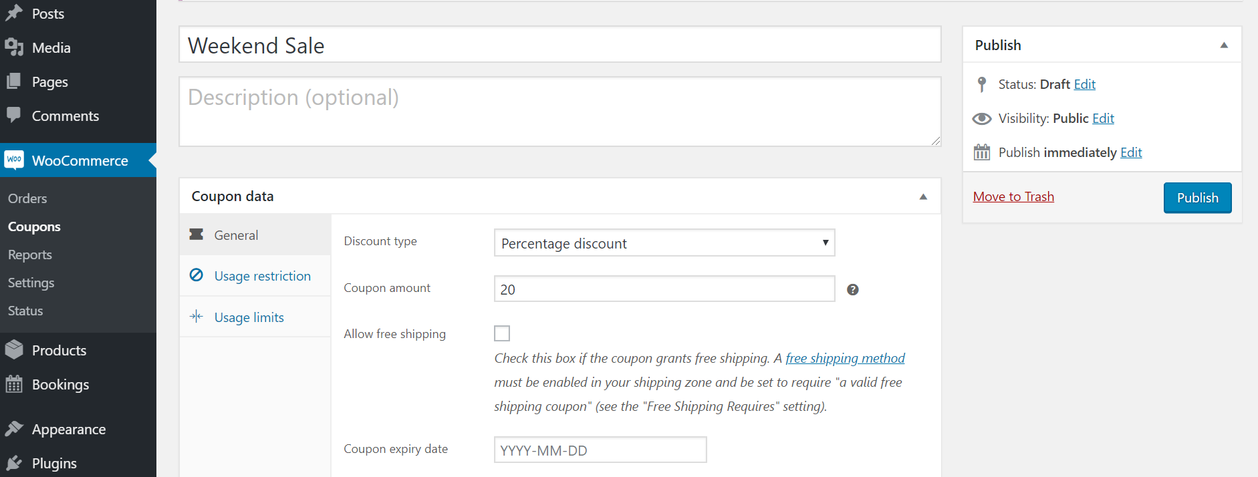
Task: Click the Products box icon
Action: [14, 350]
